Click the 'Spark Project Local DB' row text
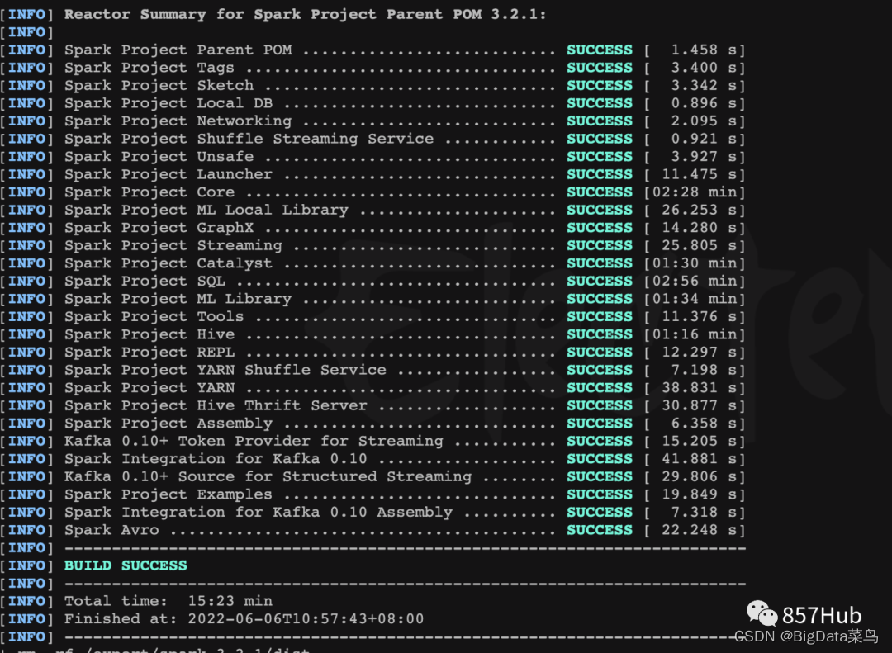The height and width of the screenshot is (653, 892). click(x=168, y=103)
